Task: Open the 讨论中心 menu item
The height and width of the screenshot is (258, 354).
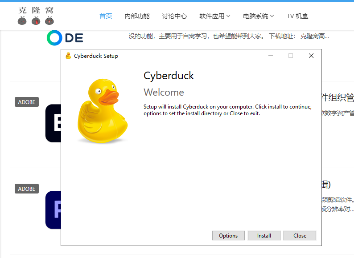Action: coord(174,16)
